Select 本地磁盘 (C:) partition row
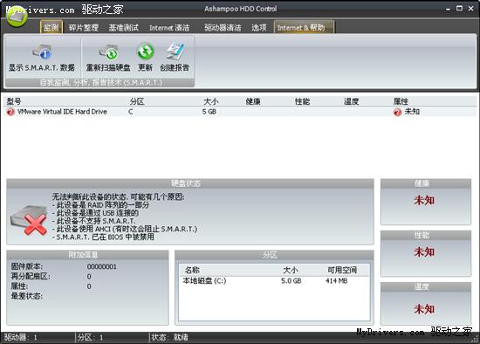This screenshot has height=344, width=480. (x=274, y=280)
